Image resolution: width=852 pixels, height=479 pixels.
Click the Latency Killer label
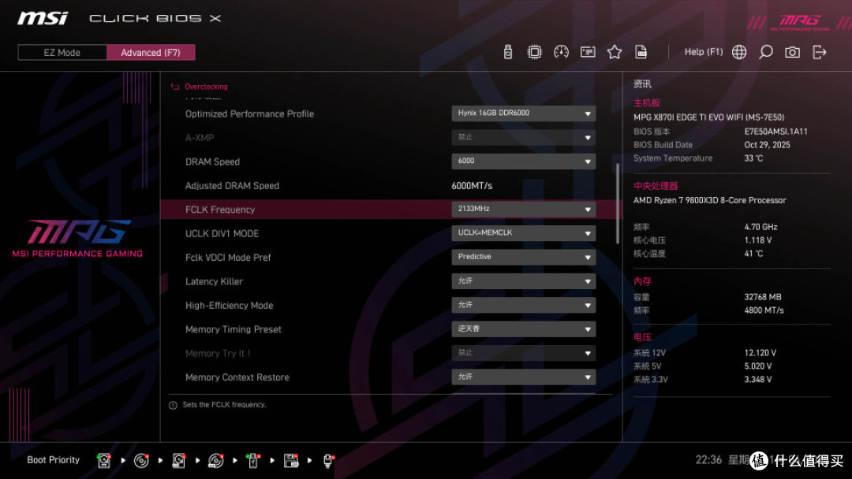[214, 281]
